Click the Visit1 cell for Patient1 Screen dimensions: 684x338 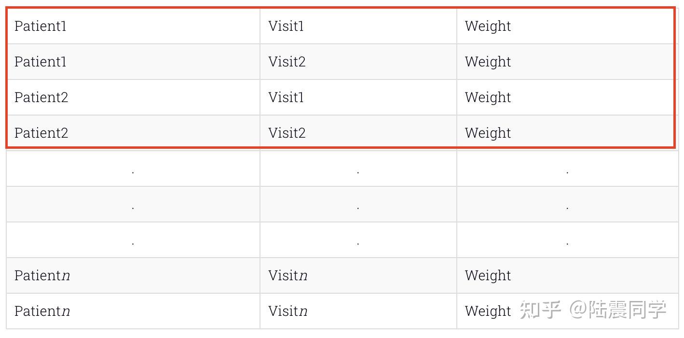287,26
